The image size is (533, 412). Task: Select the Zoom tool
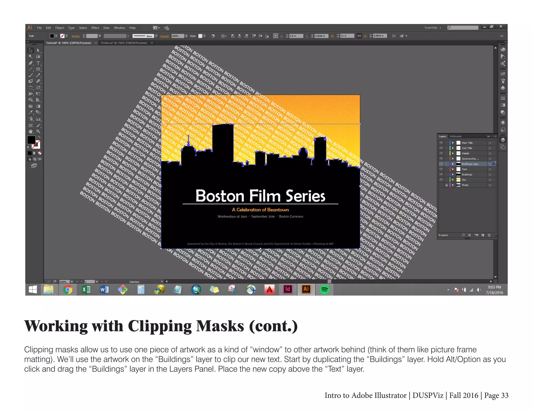[x=38, y=132]
